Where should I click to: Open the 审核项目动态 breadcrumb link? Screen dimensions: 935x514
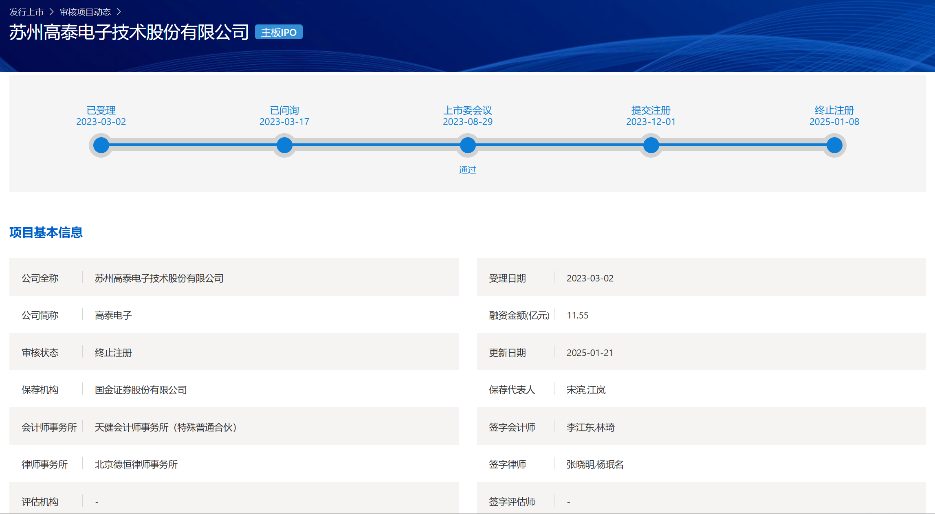pos(85,12)
